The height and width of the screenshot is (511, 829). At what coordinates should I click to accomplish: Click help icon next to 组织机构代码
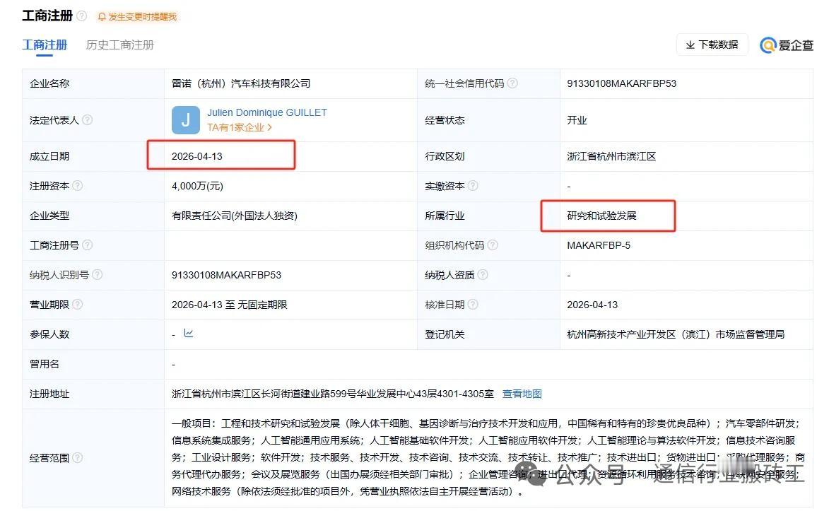click(x=492, y=245)
